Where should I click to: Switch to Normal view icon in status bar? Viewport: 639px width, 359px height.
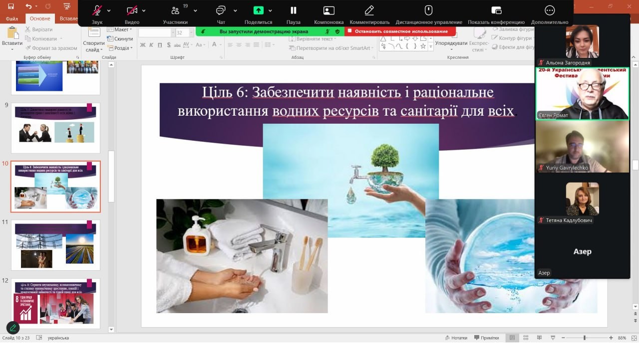coord(512,338)
